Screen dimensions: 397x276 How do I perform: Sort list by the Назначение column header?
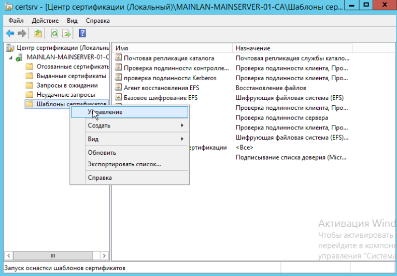(x=290, y=48)
